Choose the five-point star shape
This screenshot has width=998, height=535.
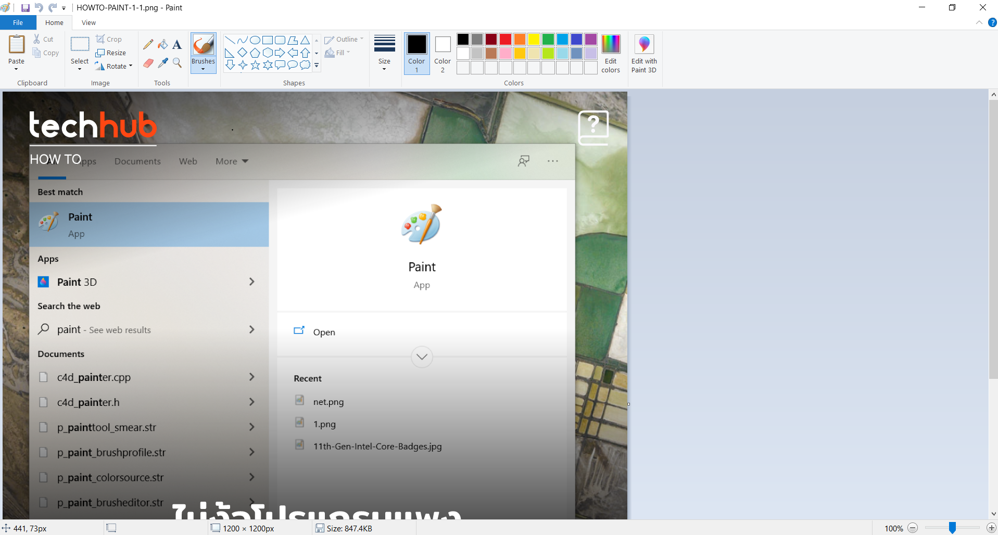[x=255, y=65]
